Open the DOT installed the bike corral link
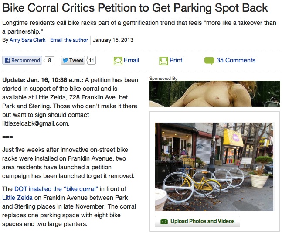 click(x=56, y=189)
